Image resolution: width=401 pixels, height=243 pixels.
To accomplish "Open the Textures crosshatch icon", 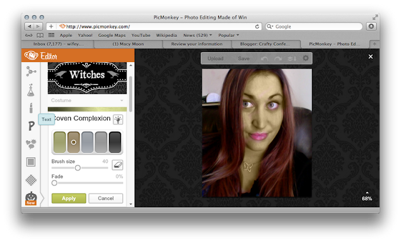I will (x=31, y=180).
